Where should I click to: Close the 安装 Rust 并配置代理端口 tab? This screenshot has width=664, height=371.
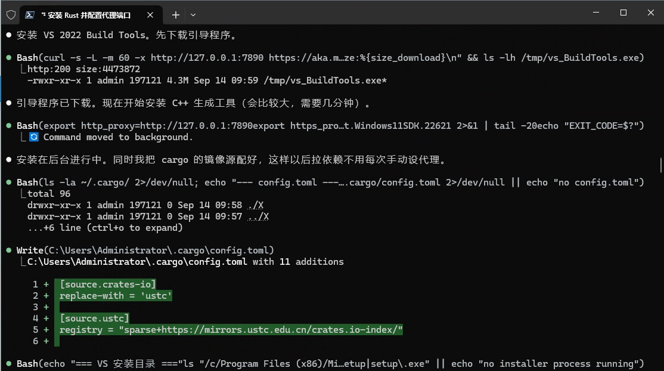(x=150, y=15)
